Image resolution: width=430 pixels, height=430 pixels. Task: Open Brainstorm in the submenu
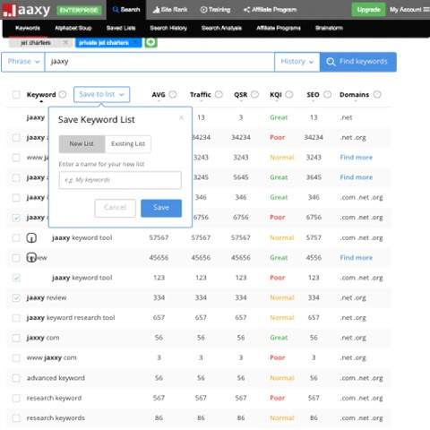(x=329, y=28)
